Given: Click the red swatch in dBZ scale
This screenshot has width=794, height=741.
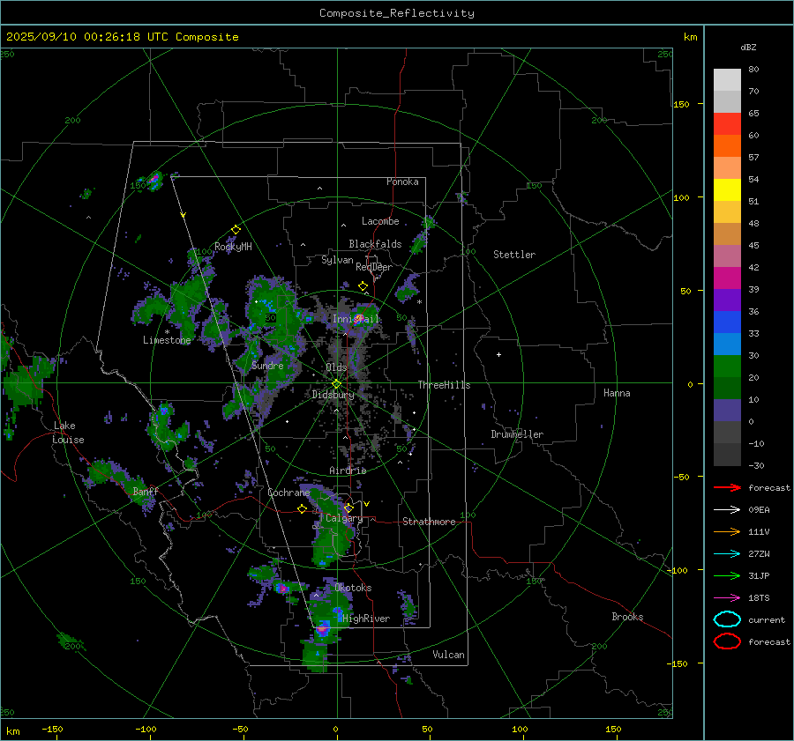Looking at the screenshot, I should point(727,124).
